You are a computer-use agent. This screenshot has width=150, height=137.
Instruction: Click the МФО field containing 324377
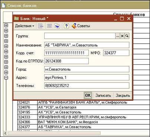[x=116, y=53]
